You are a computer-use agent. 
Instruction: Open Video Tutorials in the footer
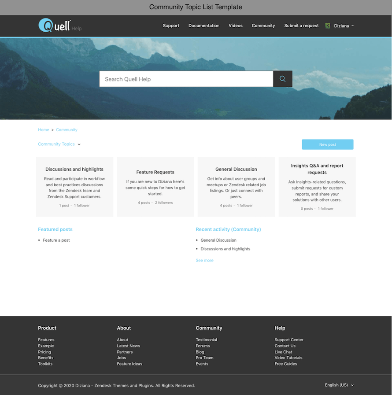pyautogui.click(x=288, y=358)
